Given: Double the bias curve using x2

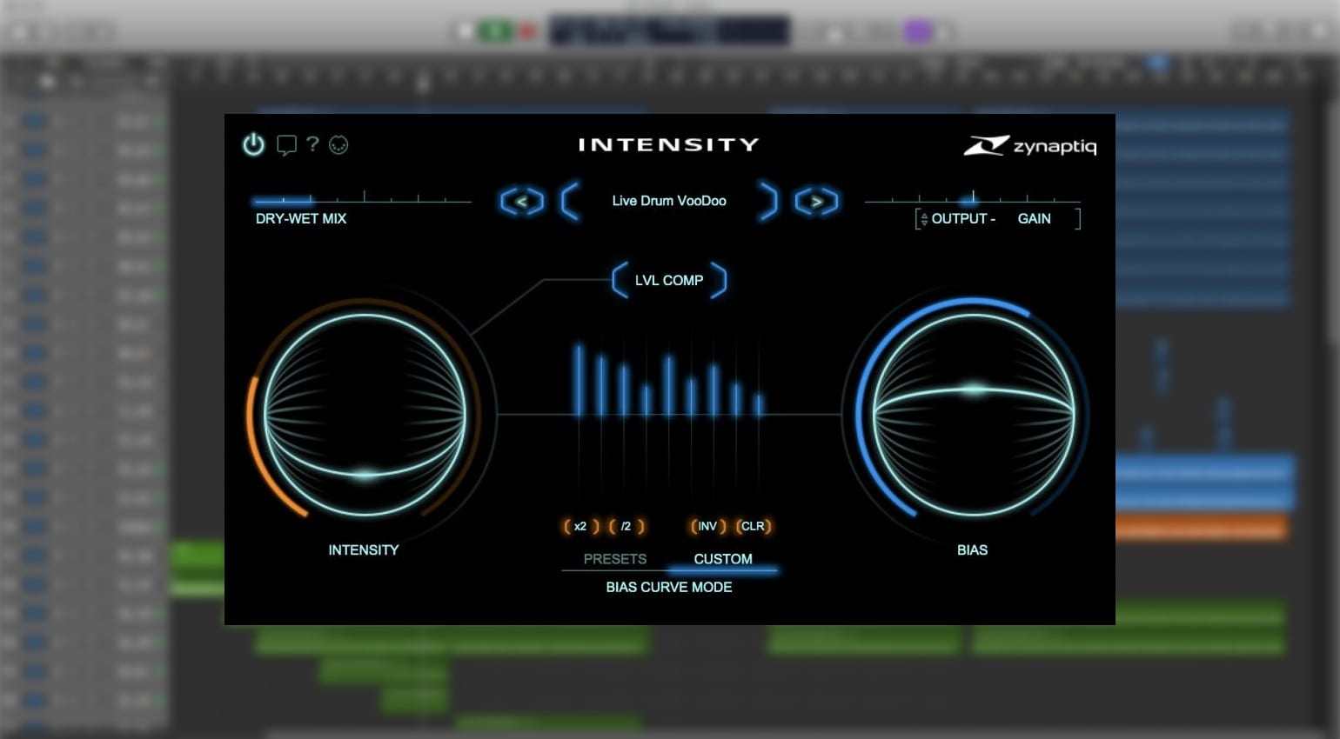Looking at the screenshot, I should pos(579,526).
